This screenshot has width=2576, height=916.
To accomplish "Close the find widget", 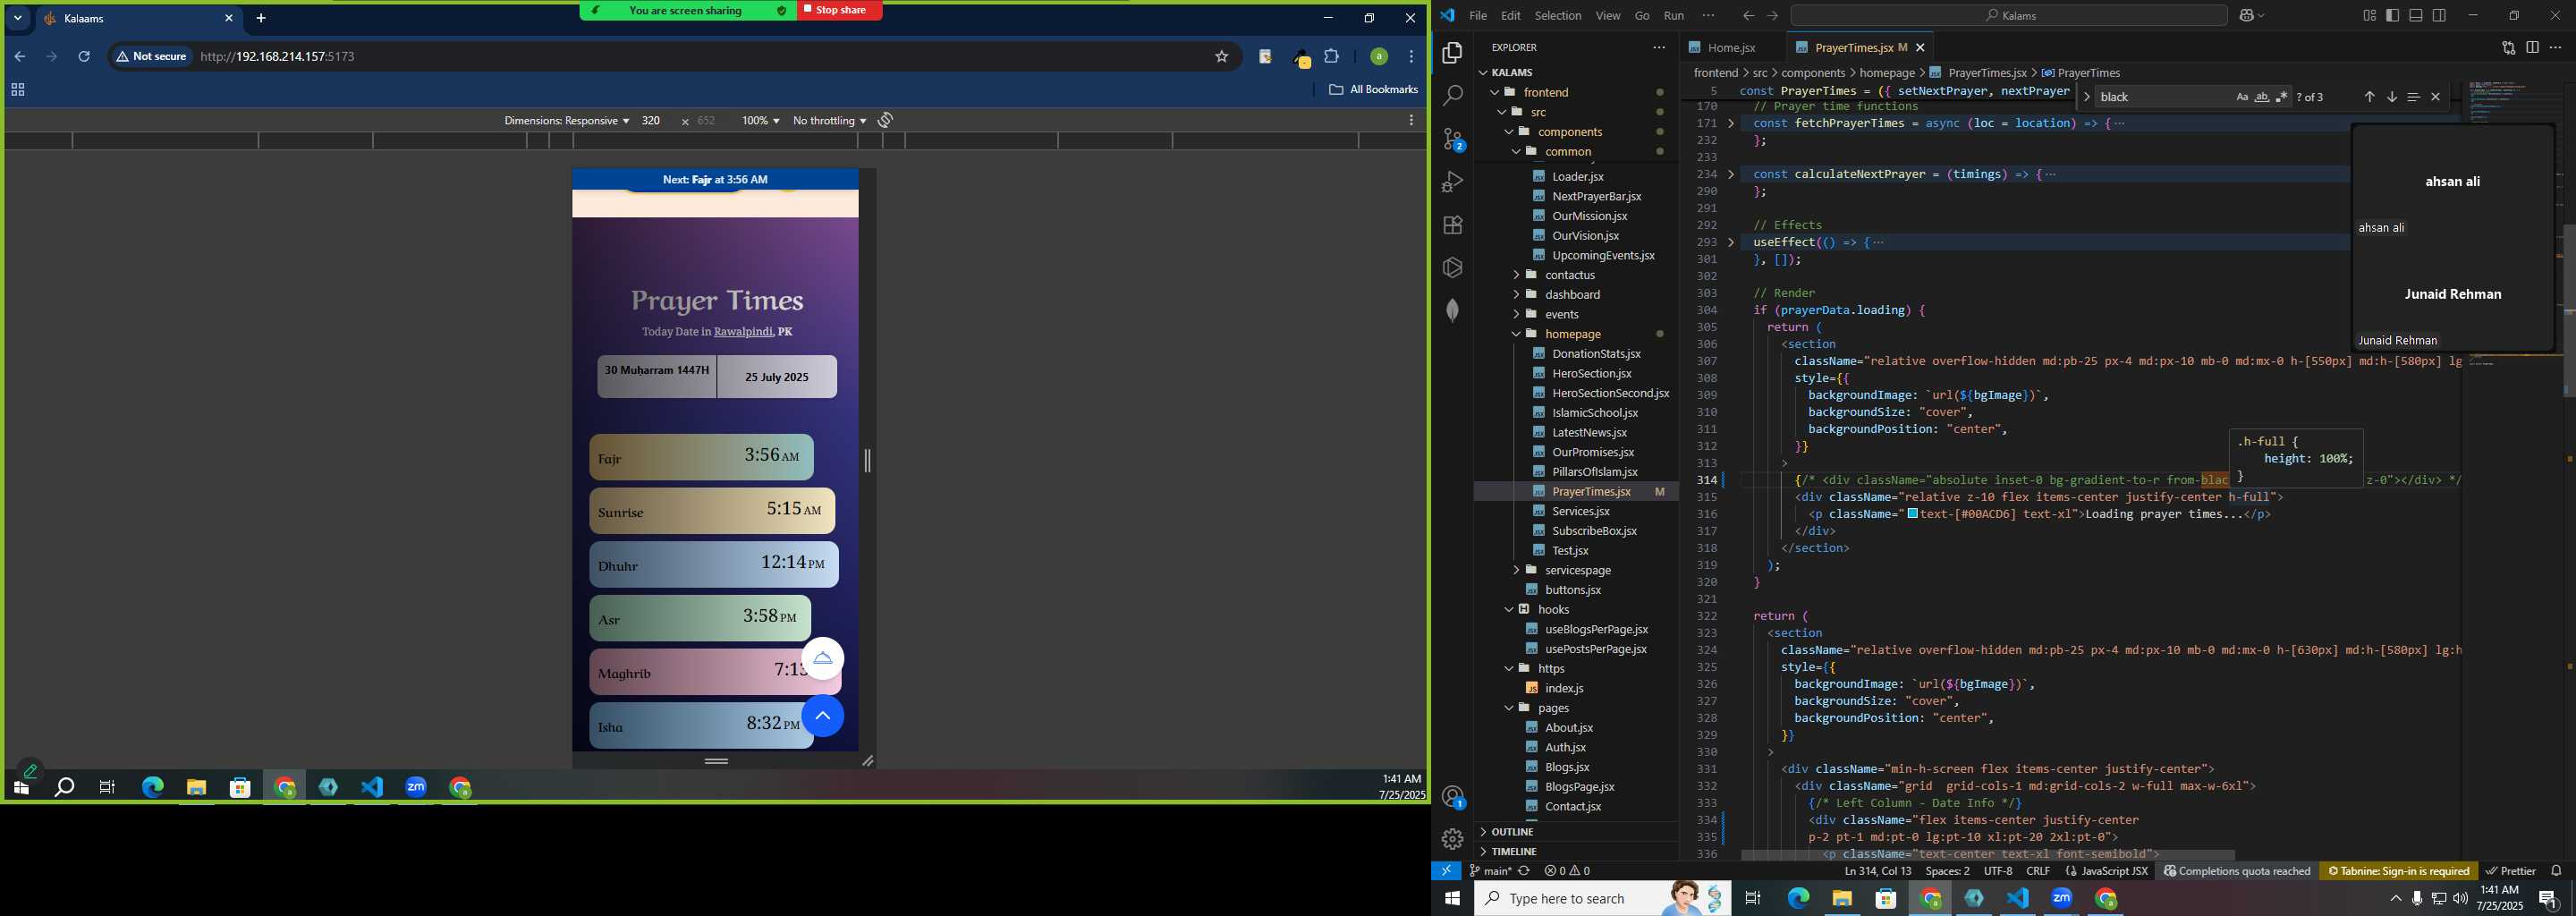I will pos(2436,97).
